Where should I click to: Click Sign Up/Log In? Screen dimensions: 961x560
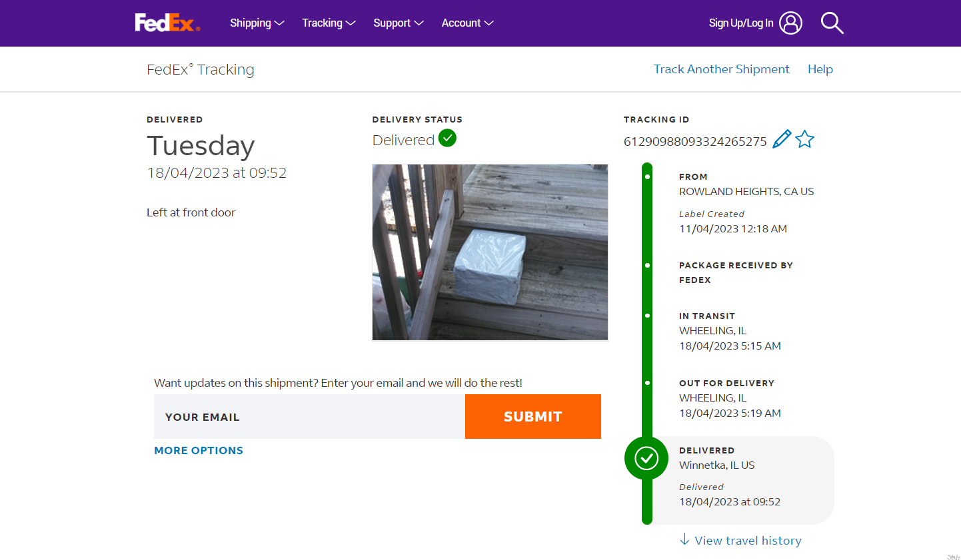point(740,23)
